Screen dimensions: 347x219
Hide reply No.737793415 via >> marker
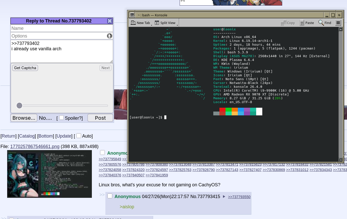102,195
